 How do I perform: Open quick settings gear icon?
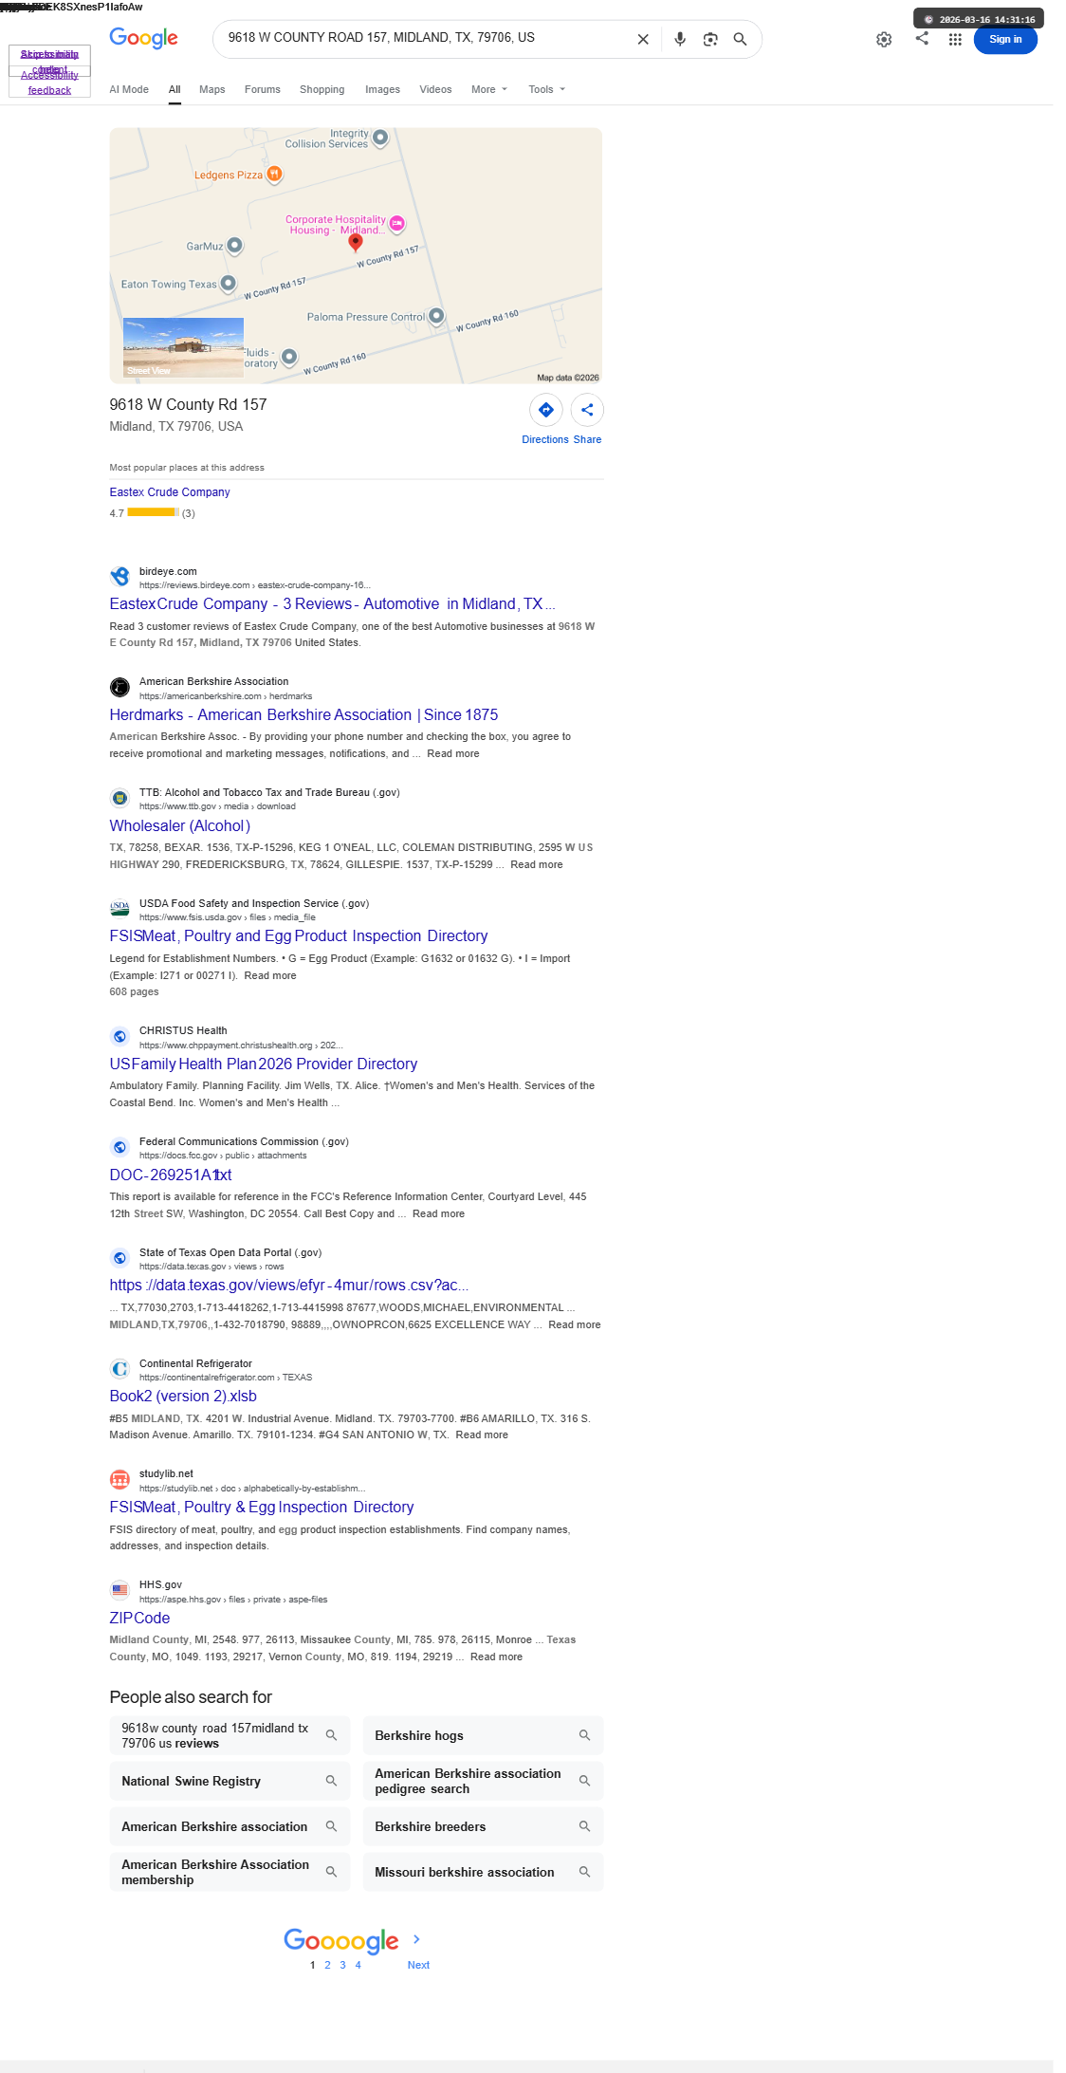884,39
